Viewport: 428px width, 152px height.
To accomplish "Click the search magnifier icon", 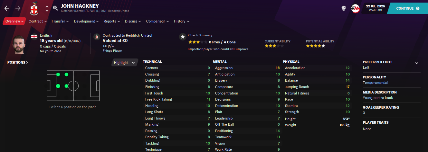I will 55,8.
